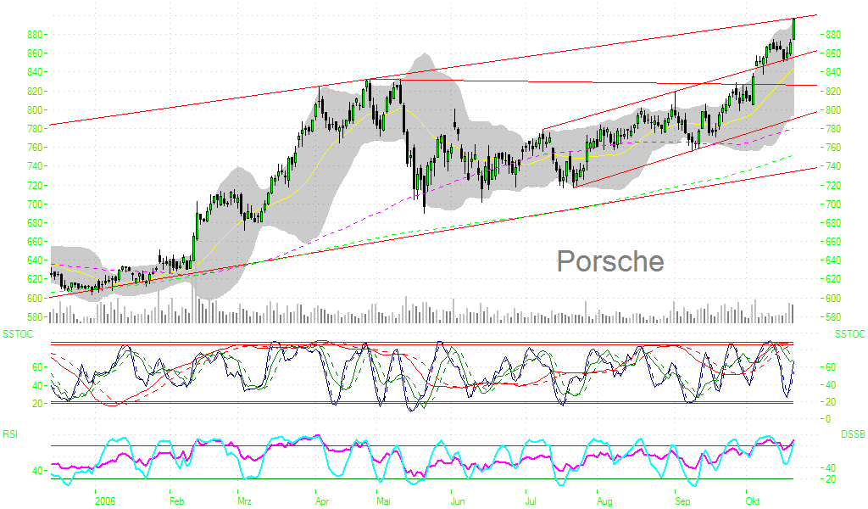Click the 640 label on the left price axis
The image size is (868, 509).
(34, 260)
